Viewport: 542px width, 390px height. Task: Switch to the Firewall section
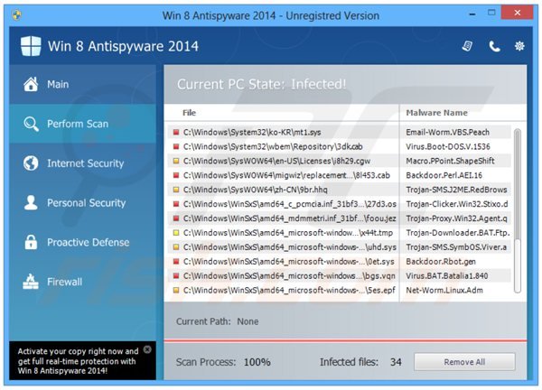point(82,282)
